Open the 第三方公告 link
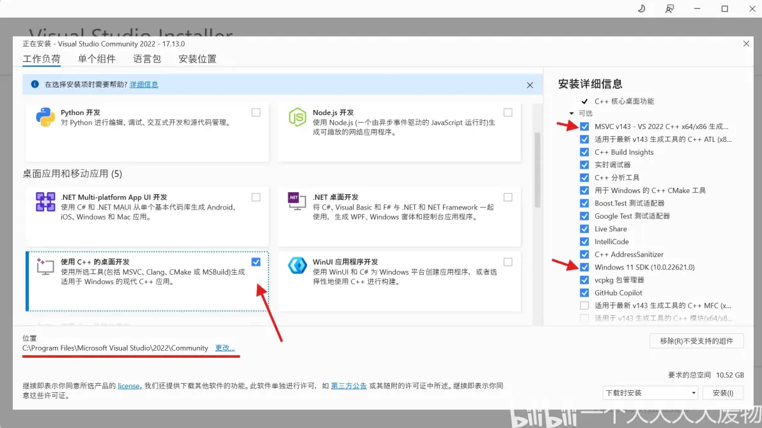 tap(349, 386)
